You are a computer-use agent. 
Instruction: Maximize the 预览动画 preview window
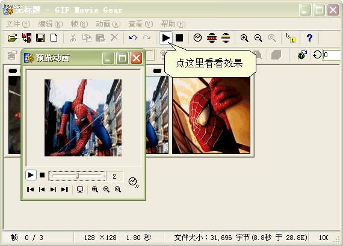[122, 58]
